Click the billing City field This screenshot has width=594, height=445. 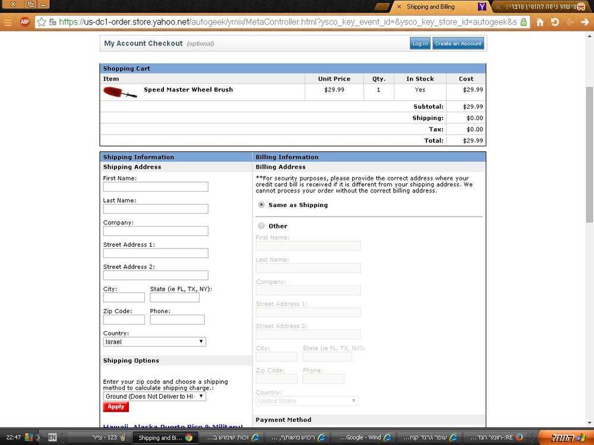pyautogui.click(x=277, y=357)
